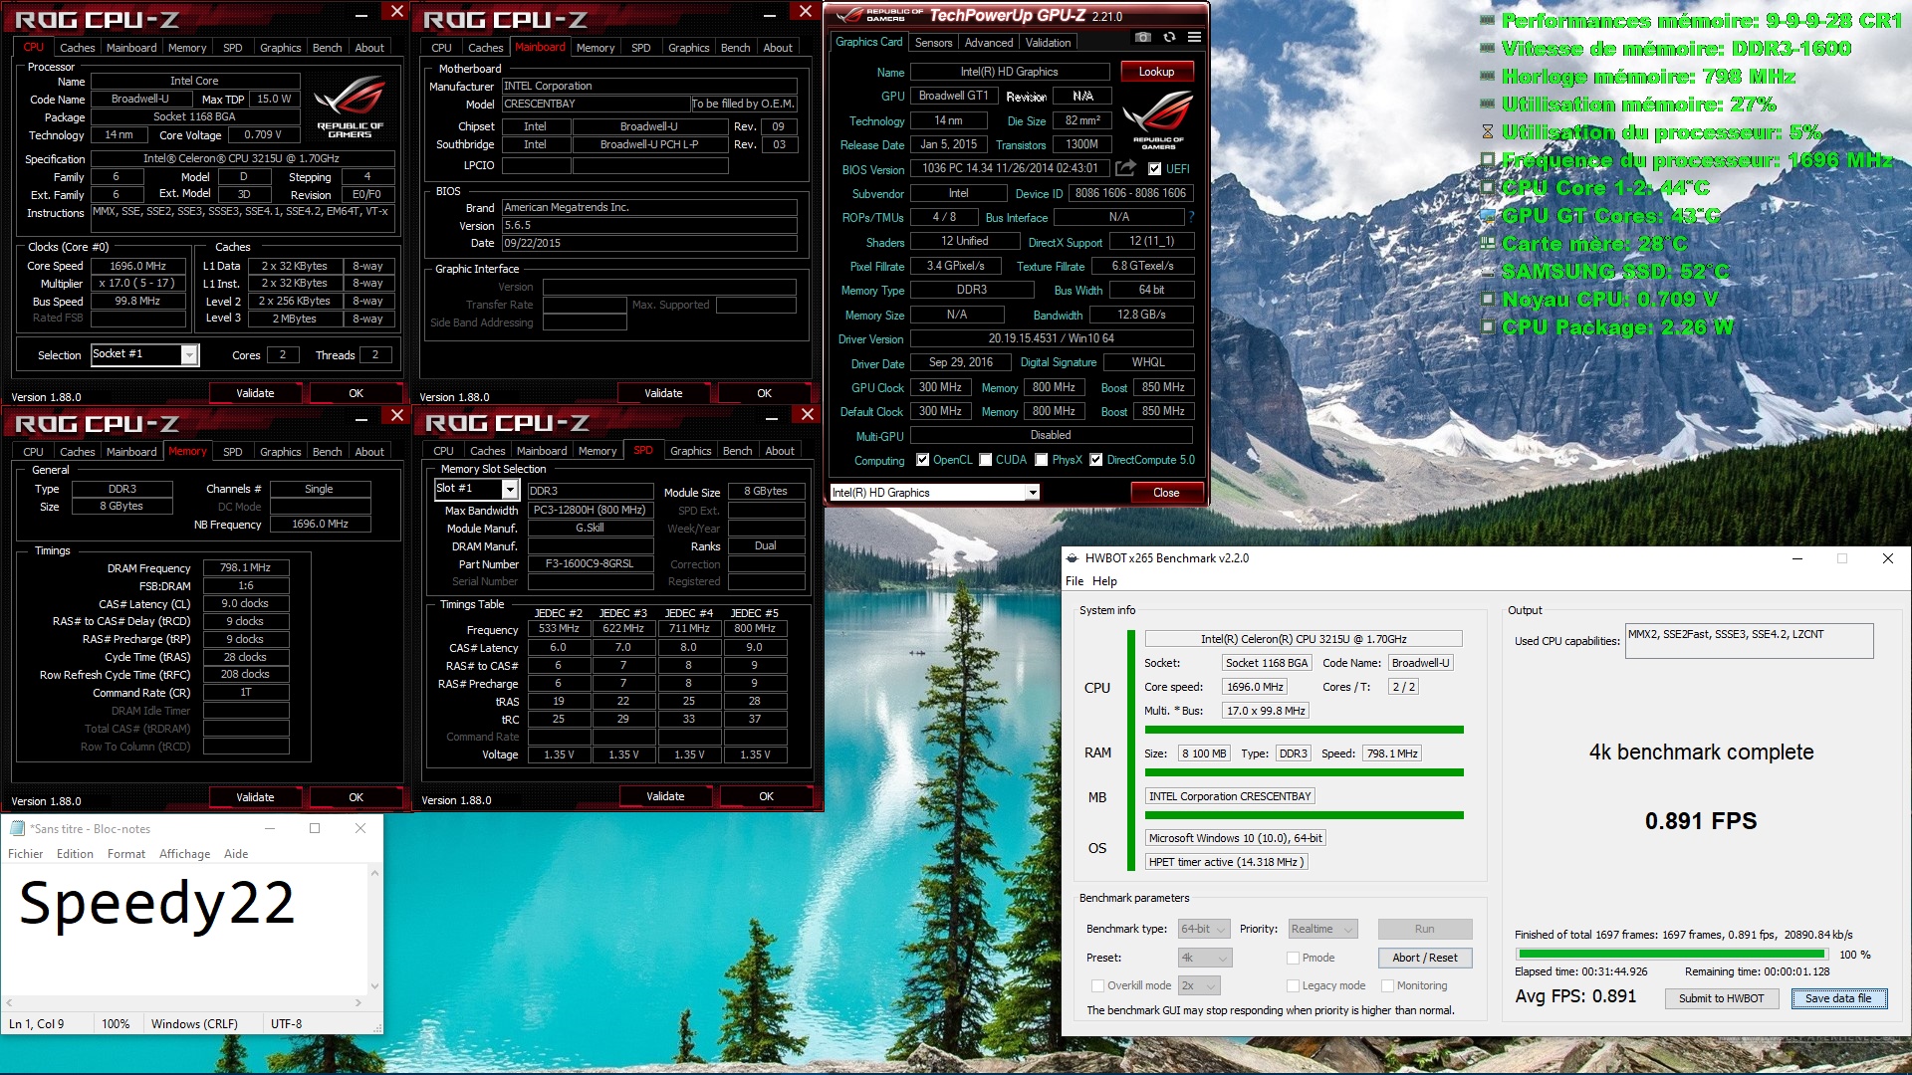Toggle the DirectCompute 5.0 checkbox

[x=1096, y=460]
